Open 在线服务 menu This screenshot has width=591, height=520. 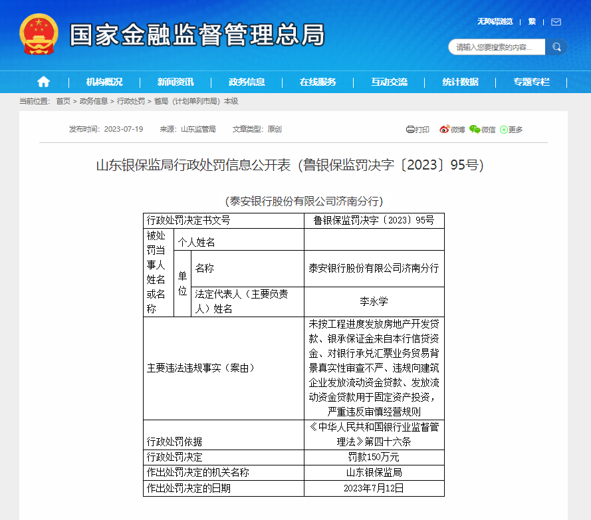(x=318, y=82)
